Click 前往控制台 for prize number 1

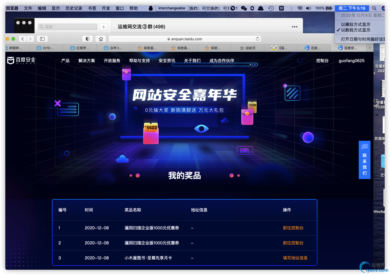pos(293,228)
